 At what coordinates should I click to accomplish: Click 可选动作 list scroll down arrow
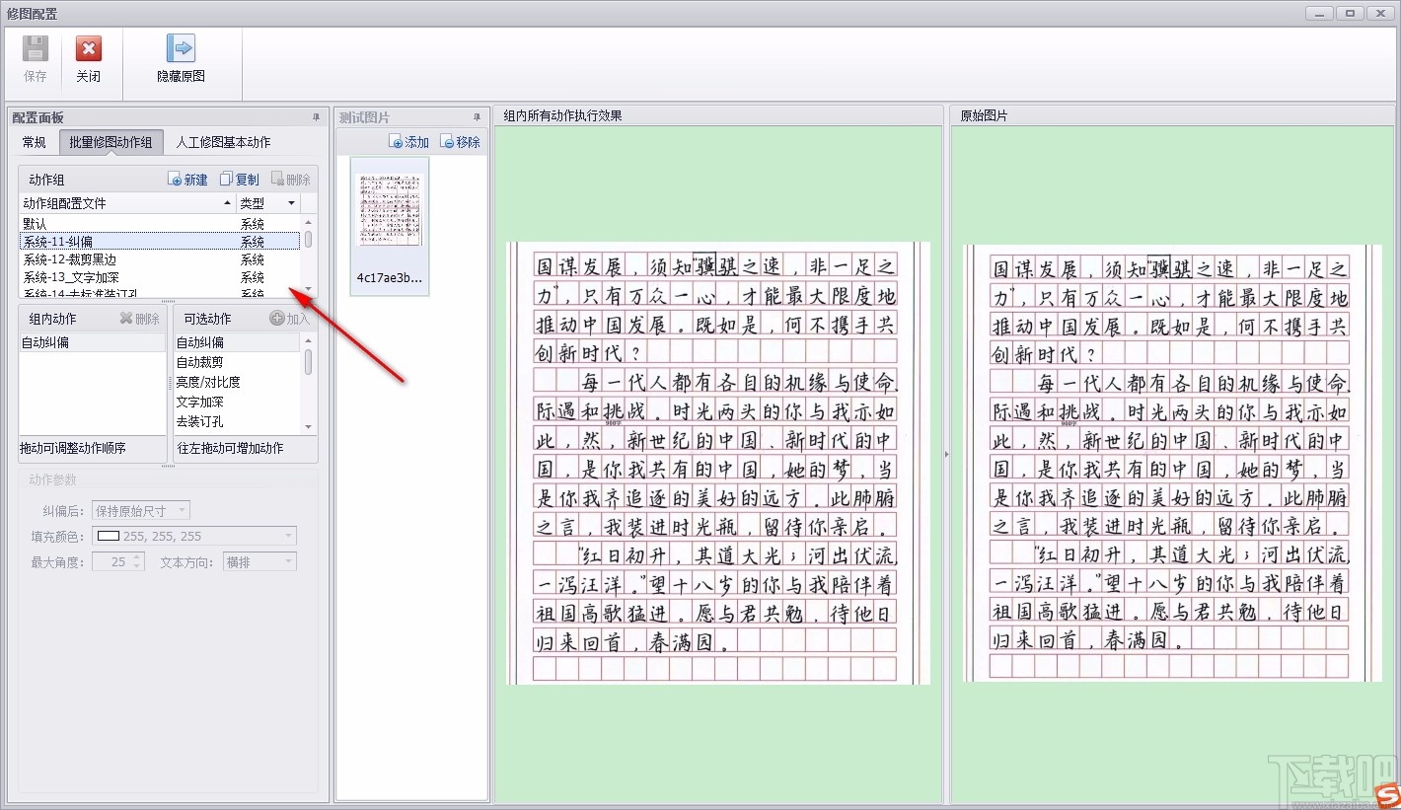coord(309,427)
